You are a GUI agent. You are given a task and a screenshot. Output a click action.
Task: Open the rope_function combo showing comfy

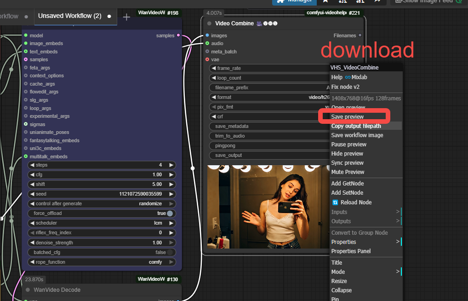(x=102, y=262)
